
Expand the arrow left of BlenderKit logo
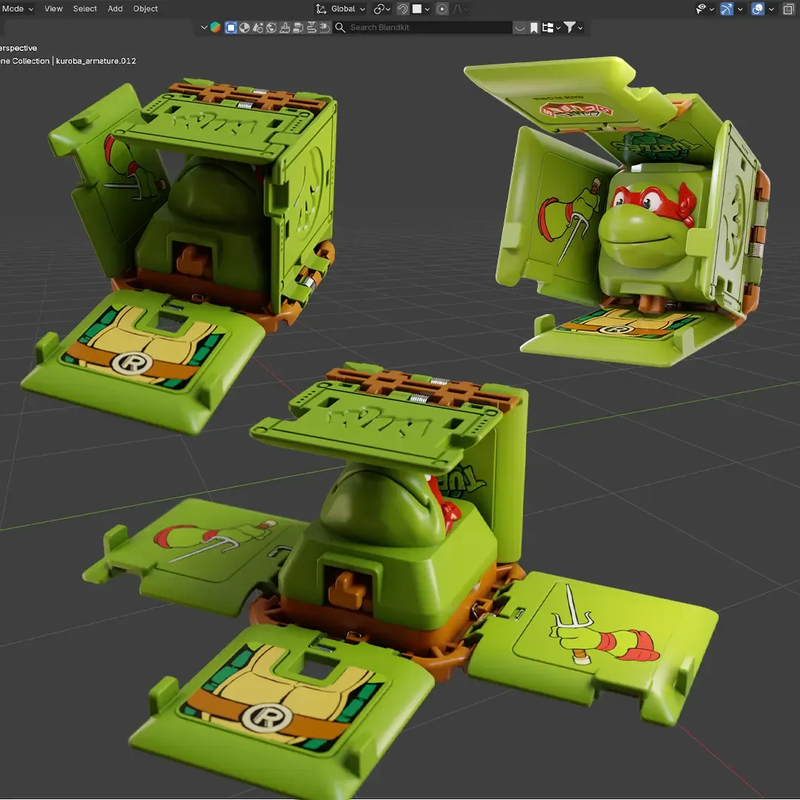pyautogui.click(x=204, y=27)
